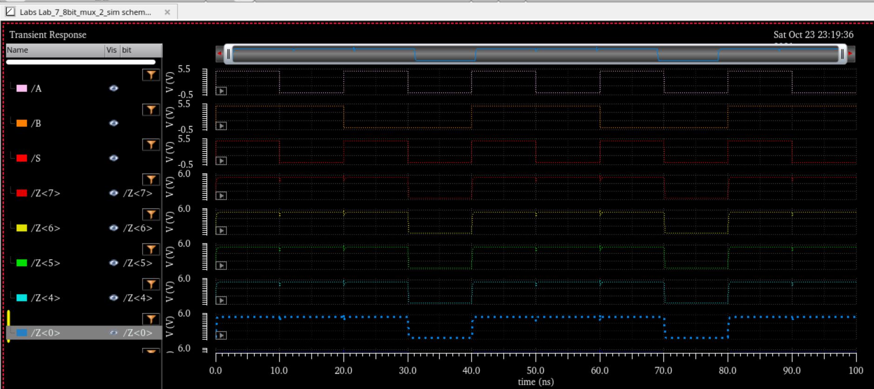Hide signal /S using its eye icon

point(114,158)
